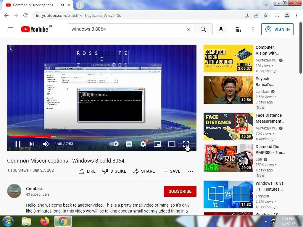Screen dimensions: 303x227
Task: Dislike the video
Action: [x=114, y=171]
